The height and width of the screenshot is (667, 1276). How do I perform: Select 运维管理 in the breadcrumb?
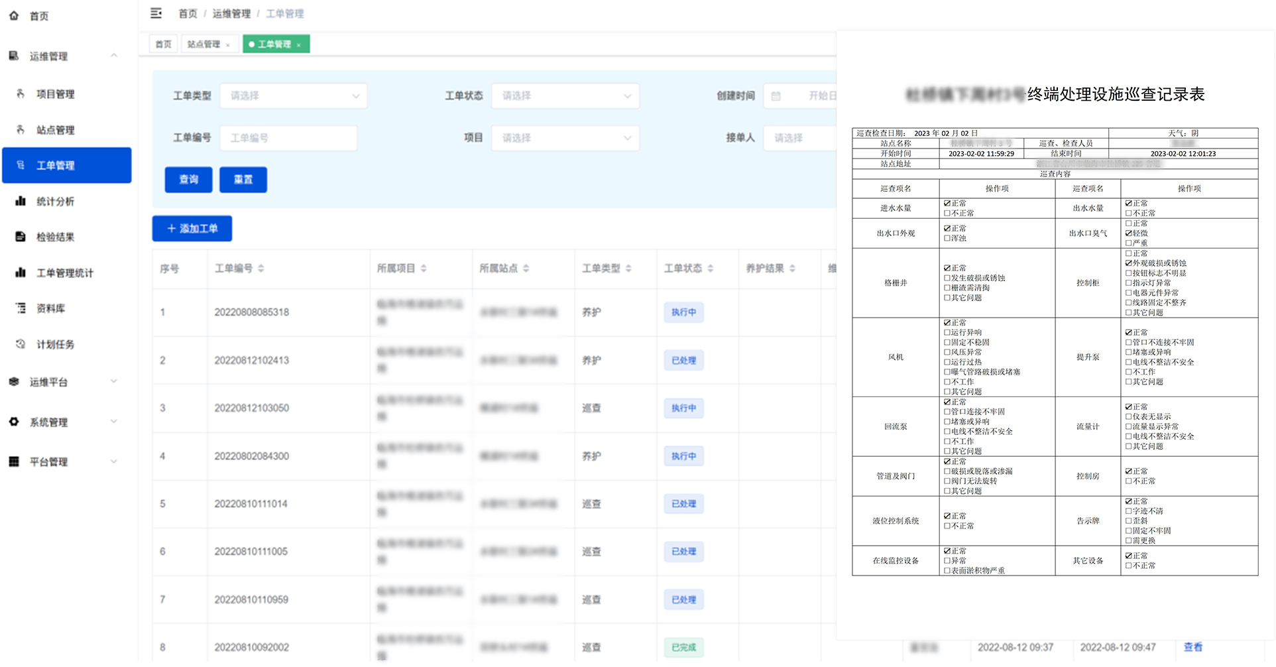tap(231, 13)
